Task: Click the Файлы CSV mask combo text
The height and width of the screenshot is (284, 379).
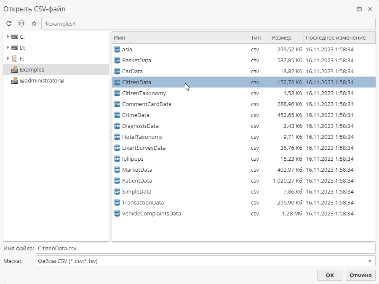Action: (x=68, y=261)
